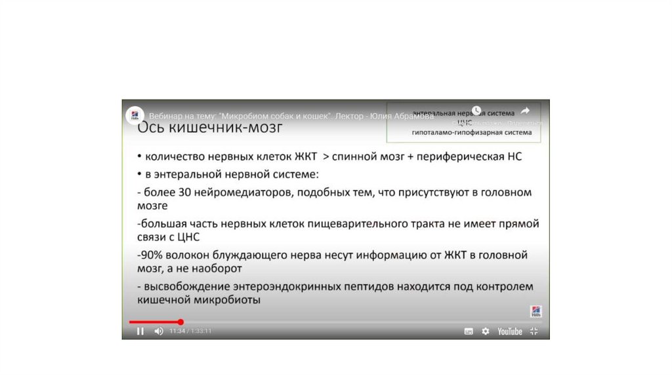Click the Hill's channel avatar
672x376 pixels.
coord(135,115)
